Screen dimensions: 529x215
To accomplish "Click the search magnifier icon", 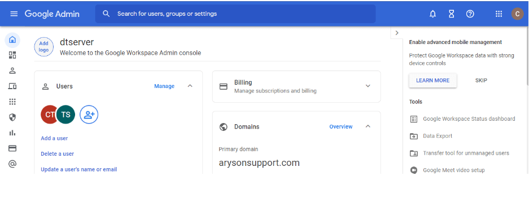I will [106, 14].
